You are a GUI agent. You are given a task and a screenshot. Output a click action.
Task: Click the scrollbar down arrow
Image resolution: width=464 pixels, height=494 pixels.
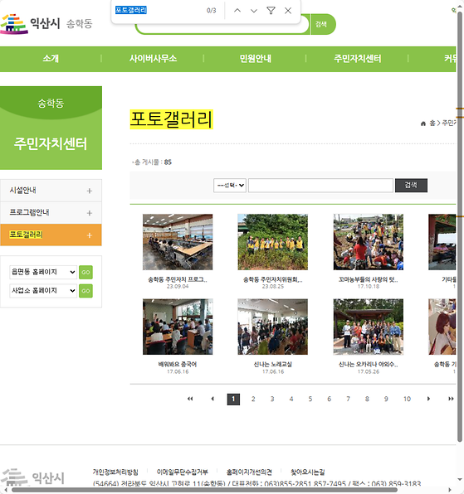tap(460, 480)
